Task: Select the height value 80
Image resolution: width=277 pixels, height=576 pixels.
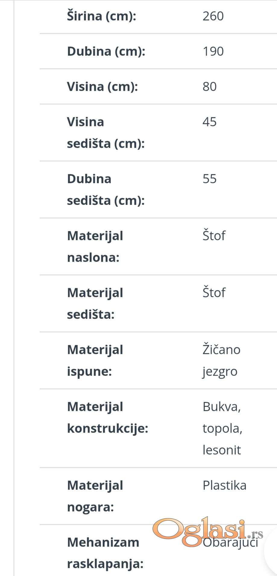Action: (209, 87)
